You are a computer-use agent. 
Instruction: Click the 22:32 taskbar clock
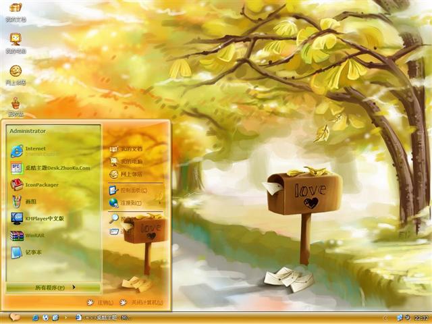click(421, 318)
